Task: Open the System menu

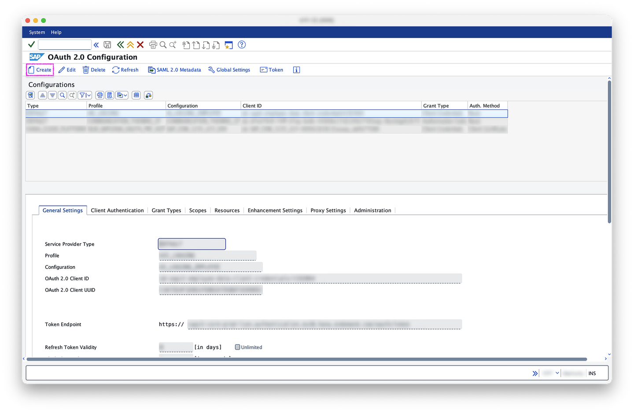Action: (x=37, y=32)
